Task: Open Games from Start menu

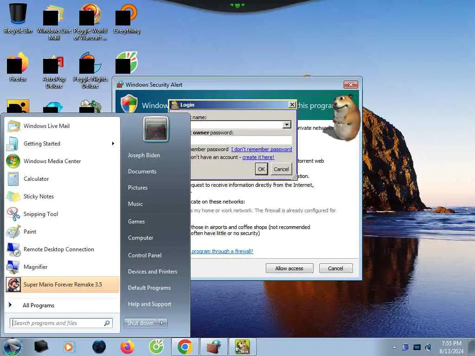Action: click(x=136, y=222)
